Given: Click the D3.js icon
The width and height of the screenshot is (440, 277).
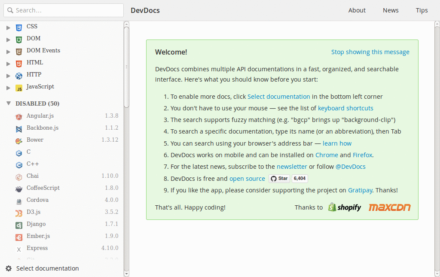Looking at the screenshot, I should [x=19, y=213].
